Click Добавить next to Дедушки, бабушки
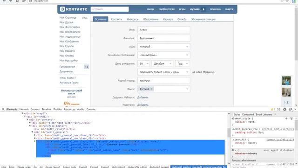298x168 pixels. tap(143, 98)
